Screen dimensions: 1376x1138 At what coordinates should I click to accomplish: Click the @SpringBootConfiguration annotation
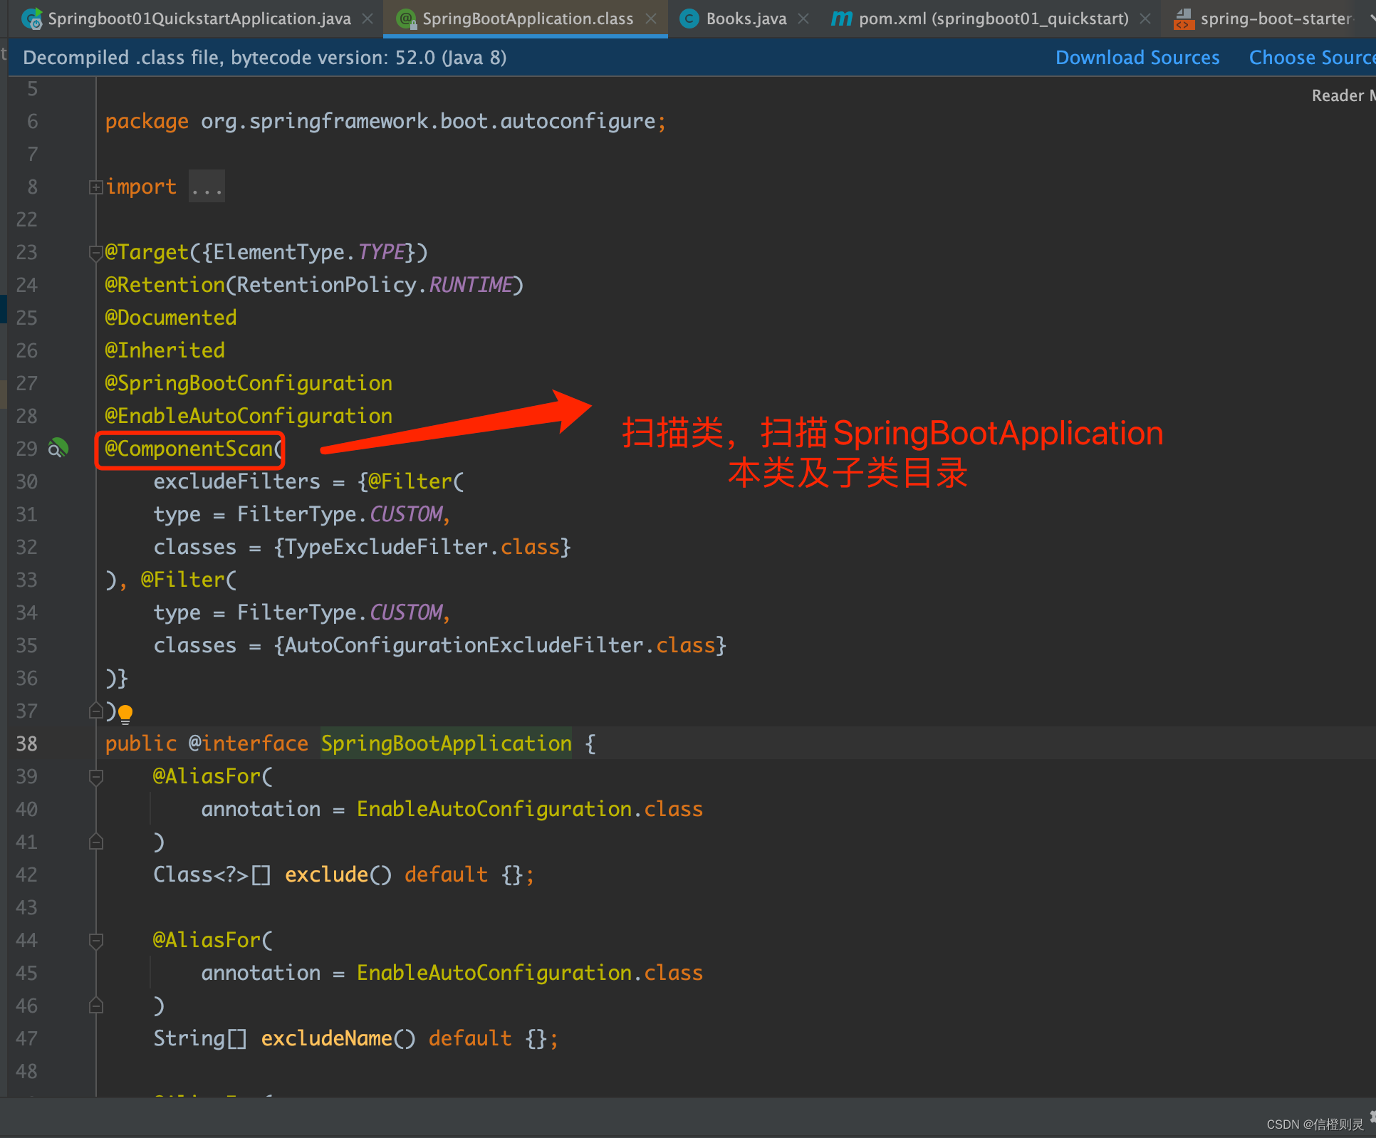(249, 383)
